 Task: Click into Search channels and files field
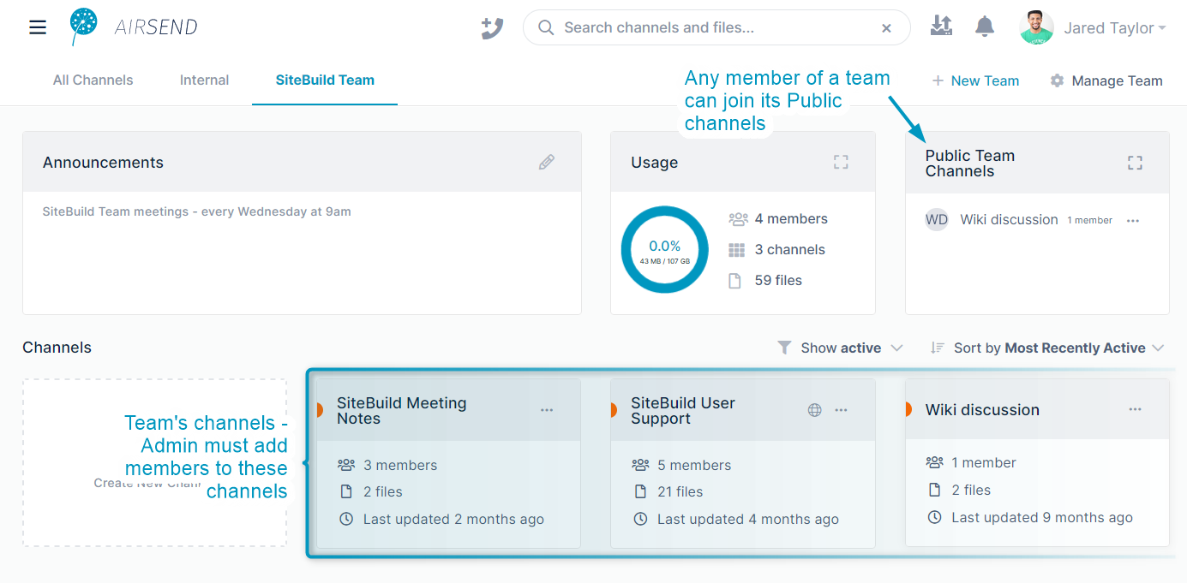click(x=716, y=27)
